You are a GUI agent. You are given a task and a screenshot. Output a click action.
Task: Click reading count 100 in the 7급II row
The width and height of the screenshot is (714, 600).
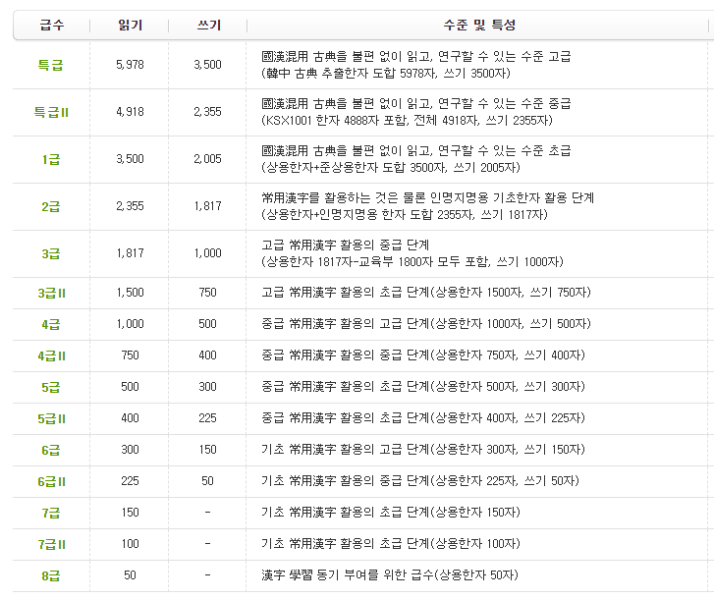130,544
